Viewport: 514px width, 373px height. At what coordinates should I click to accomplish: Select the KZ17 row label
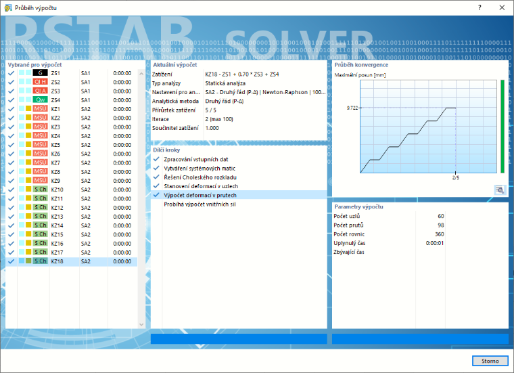(57, 253)
